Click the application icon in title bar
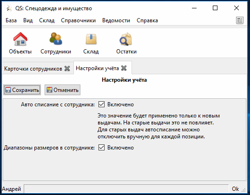The height and width of the screenshot is (195, 250). [x=9, y=8]
